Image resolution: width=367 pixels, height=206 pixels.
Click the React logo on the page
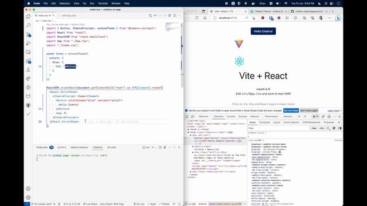(x=239, y=61)
